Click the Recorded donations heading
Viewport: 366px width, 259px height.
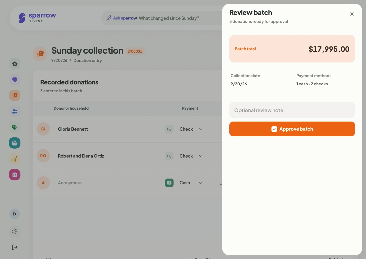tap(69, 82)
